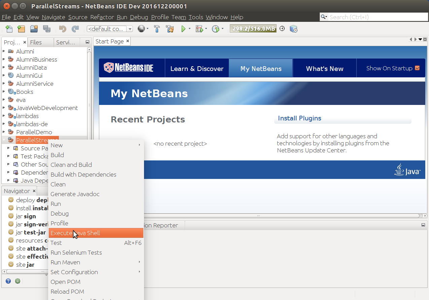Click the Open Project toolbar icon
The height and width of the screenshot is (300, 429).
point(34,29)
